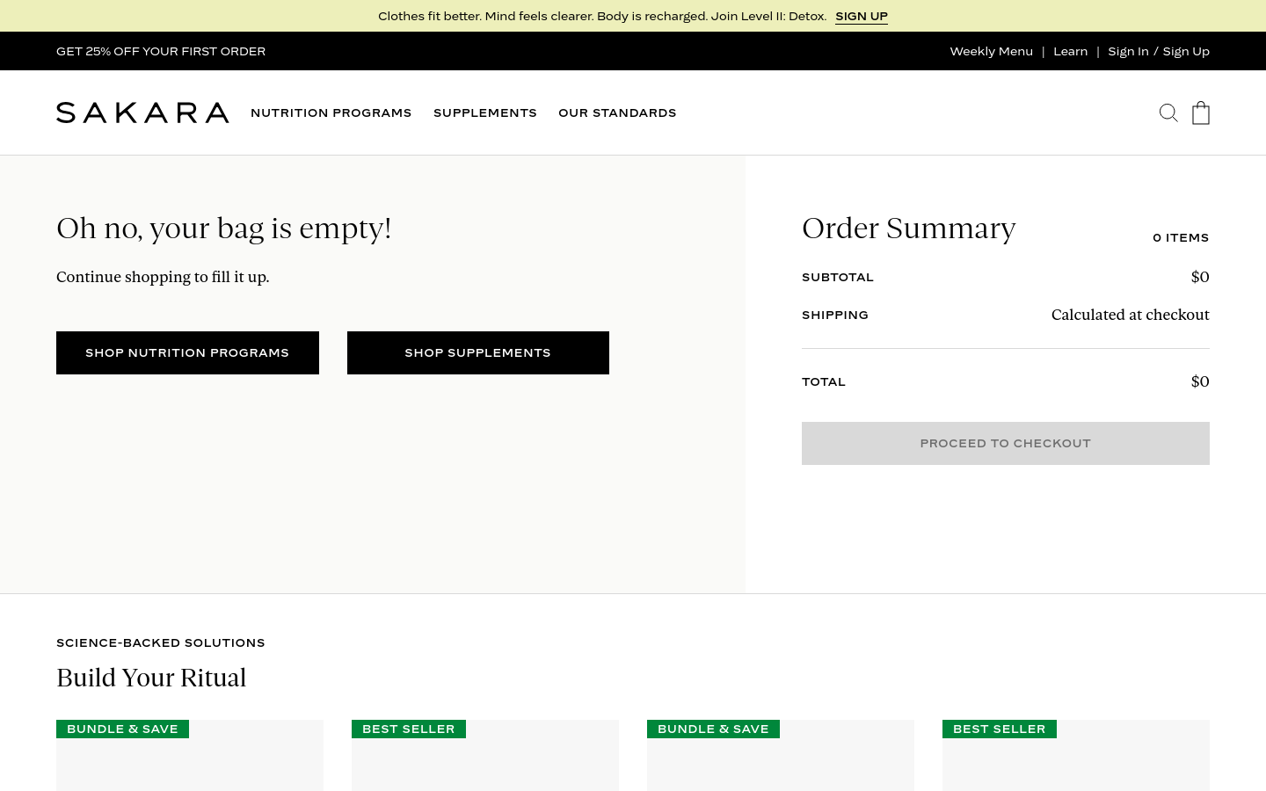Click the empty bag message heading
This screenshot has height=791, width=1266.
[224, 228]
